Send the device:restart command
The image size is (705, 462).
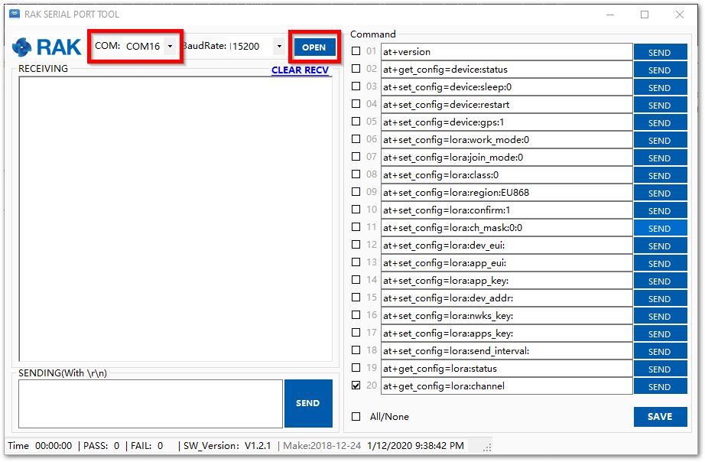[x=659, y=105]
